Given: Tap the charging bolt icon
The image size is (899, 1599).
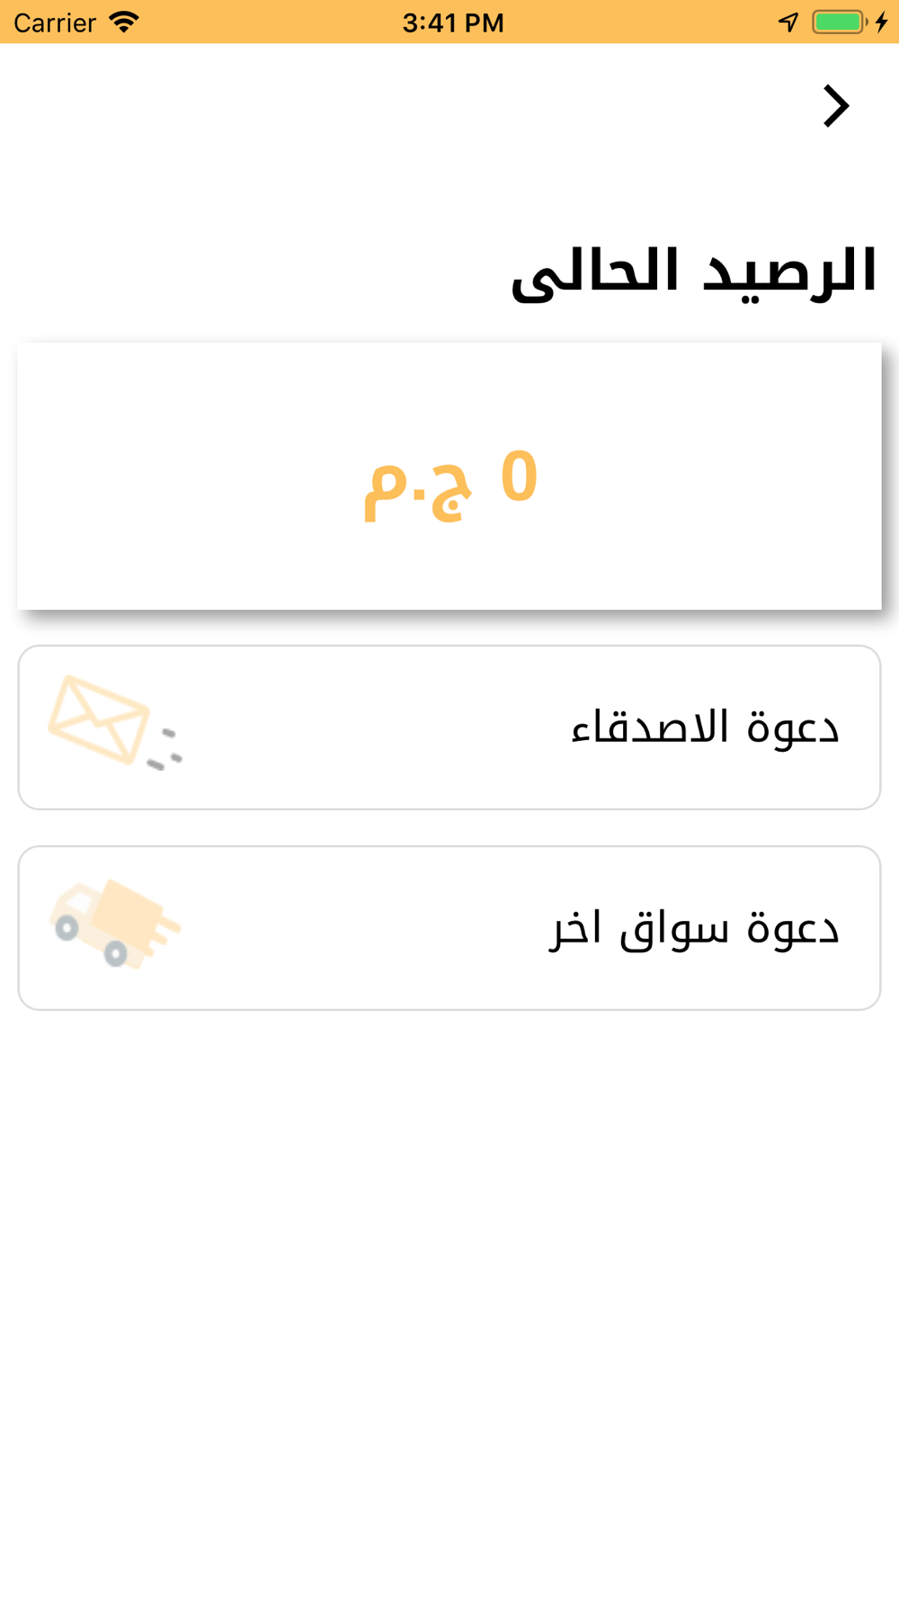Looking at the screenshot, I should pos(882,22).
